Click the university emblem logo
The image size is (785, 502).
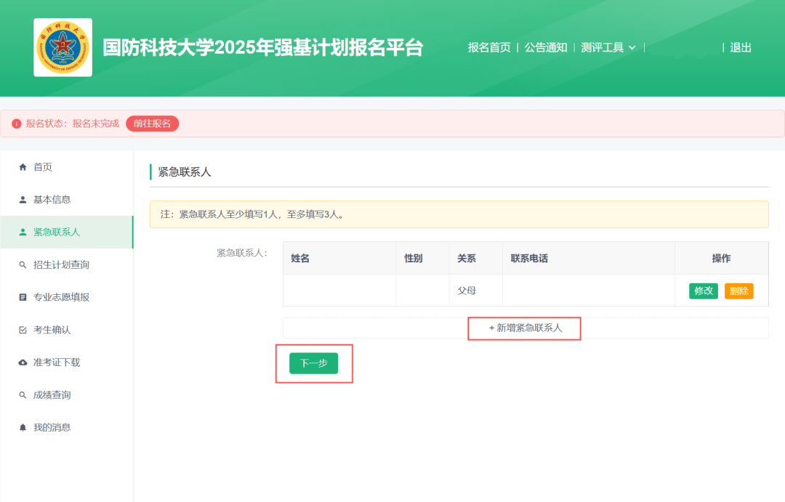pos(63,47)
